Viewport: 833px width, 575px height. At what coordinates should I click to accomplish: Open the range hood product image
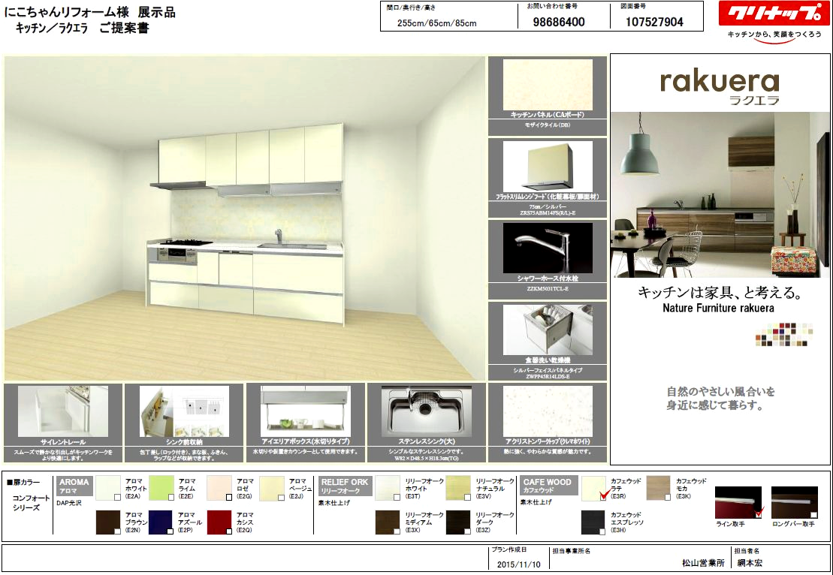point(547,166)
